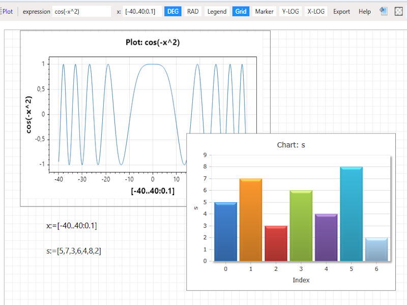The height and width of the screenshot is (305, 407).
Task: Click the 's' y-axis label of chart
Action: coord(196,208)
